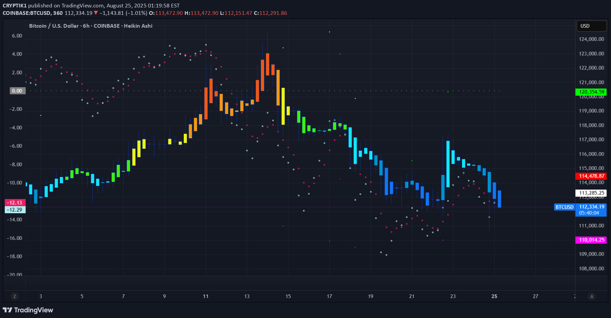
Task: Click the high value H:113,472.90
Action: (x=201, y=13)
